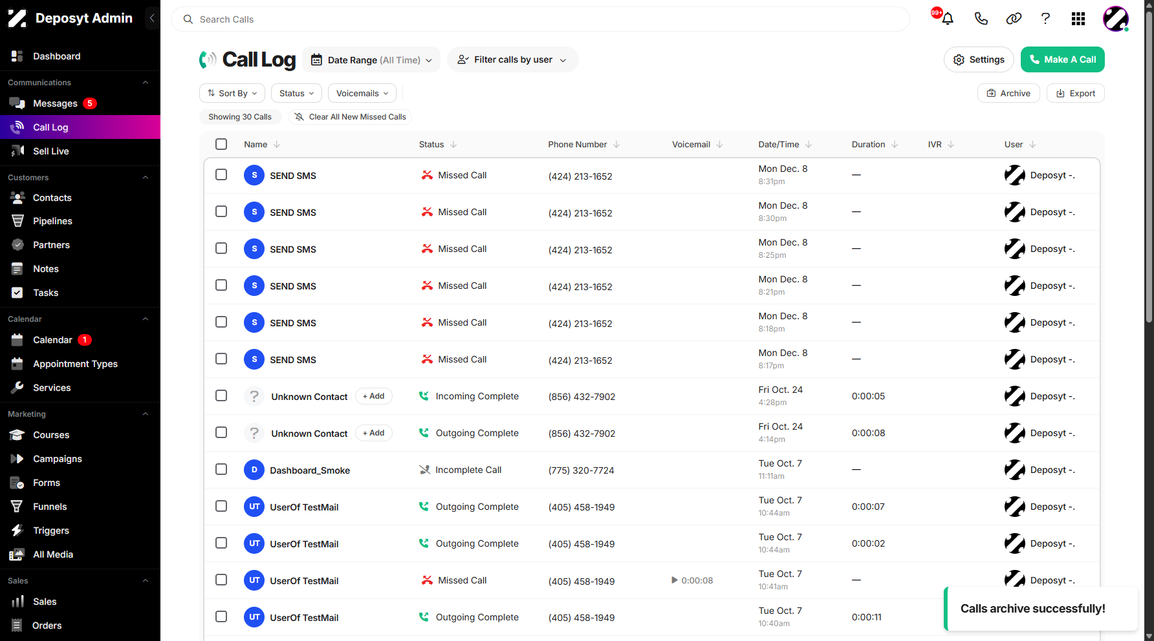Open the Voicemails filter dropdown
The image size is (1154, 641).
tap(362, 93)
